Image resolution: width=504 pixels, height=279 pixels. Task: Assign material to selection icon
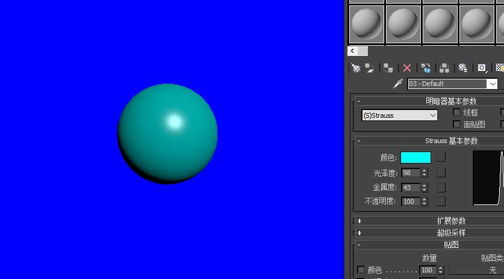(388, 68)
